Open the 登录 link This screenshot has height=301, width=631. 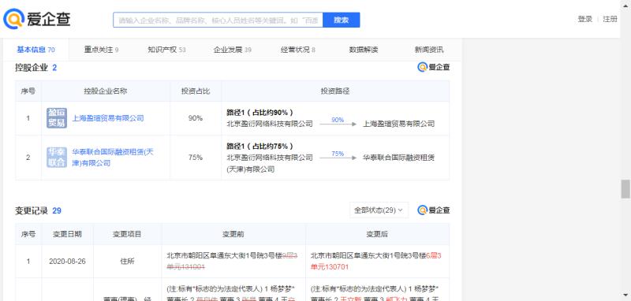pos(585,19)
